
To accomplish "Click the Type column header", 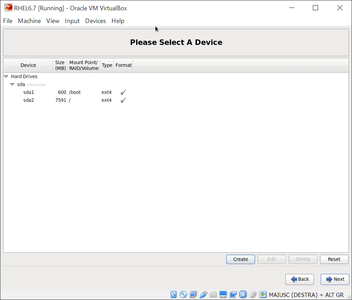I will point(107,65).
